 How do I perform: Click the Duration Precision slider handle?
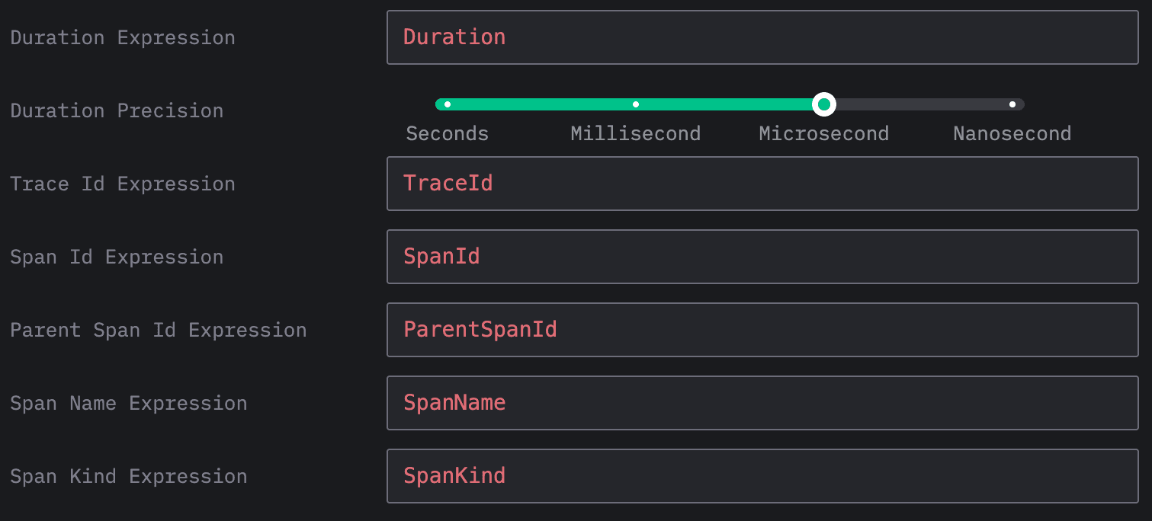point(823,104)
